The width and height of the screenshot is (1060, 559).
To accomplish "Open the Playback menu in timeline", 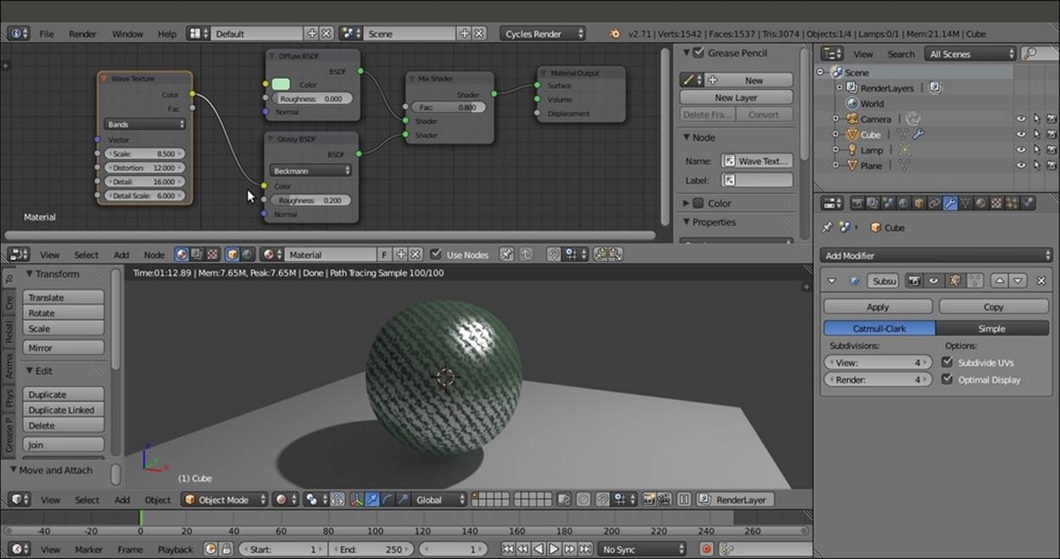I will [175, 550].
